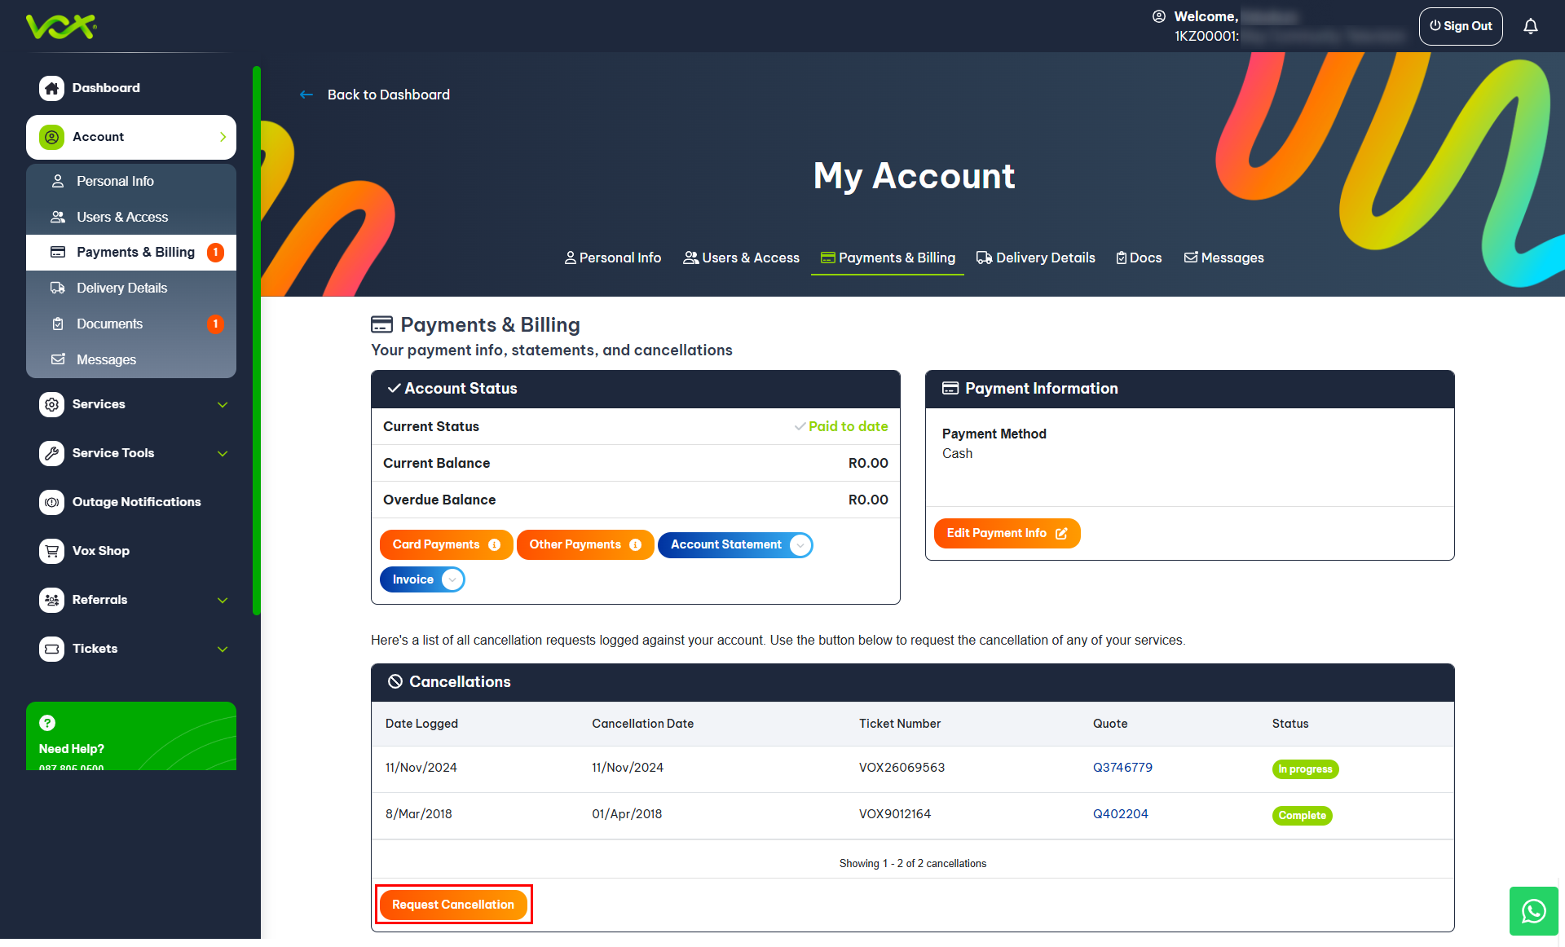The image size is (1565, 947).
Task: Expand the Tickets chevron
Action: pyautogui.click(x=223, y=650)
